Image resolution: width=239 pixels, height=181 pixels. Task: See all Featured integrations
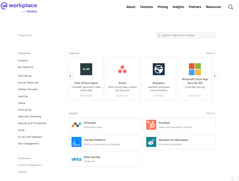point(211,53)
